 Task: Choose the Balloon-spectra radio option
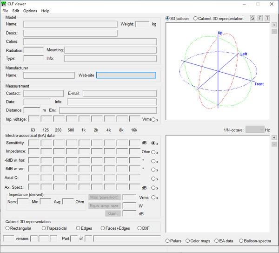pyautogui.click(x=241, y=241)
